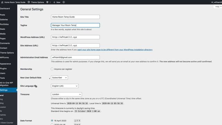222x125 pixels.
Task: Open the Site Language dropdown
Action: click(65, 86)
